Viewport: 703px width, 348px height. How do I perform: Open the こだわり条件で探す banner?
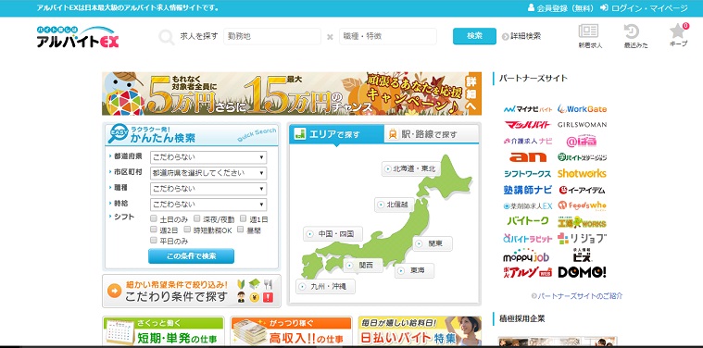click(x=192, y=292)
